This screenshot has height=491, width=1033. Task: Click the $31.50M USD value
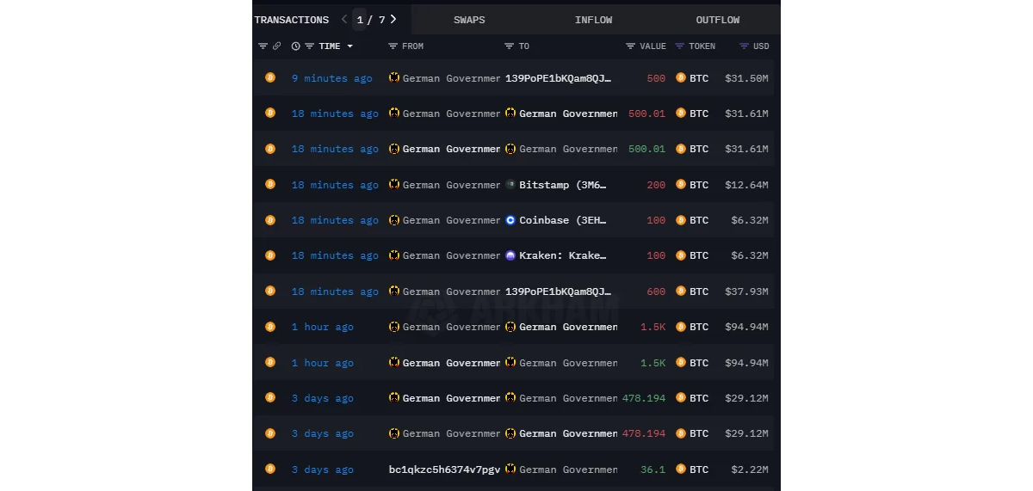(x=746, y=78)
